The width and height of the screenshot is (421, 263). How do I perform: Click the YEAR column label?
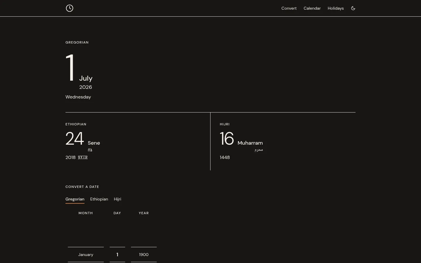(x=144, y=213)
